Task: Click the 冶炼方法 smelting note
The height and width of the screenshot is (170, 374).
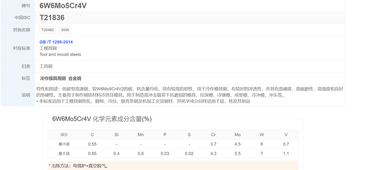Action: 78,166
